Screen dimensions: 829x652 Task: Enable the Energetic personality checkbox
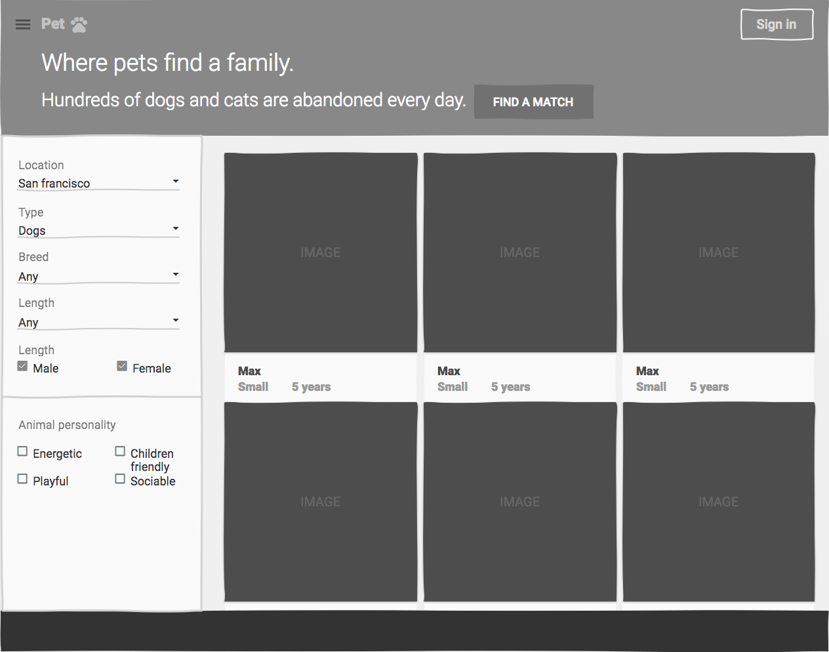[x=23, y=451]
